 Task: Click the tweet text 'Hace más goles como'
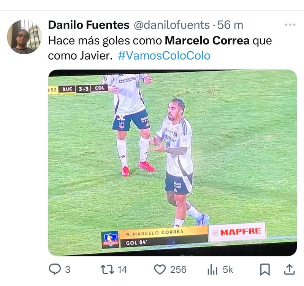click(105, 41)
